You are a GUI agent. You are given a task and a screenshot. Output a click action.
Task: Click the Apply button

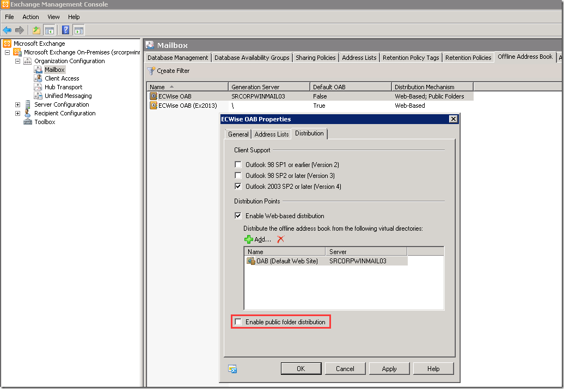(389, 368)
